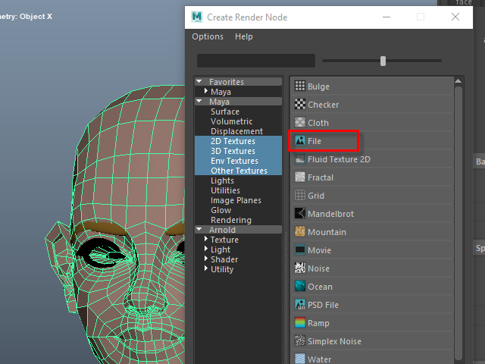Select the Surface category

click(x=225, y=111)
